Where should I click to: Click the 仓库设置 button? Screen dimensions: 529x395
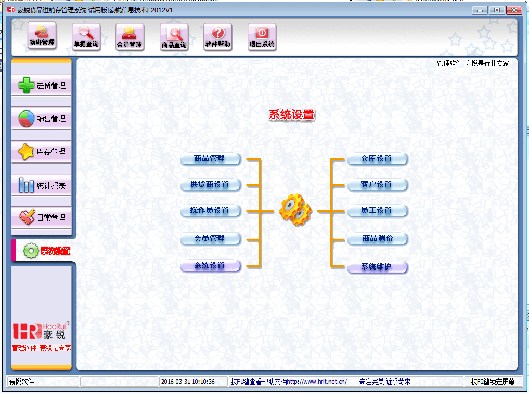(x=377, y=159)
